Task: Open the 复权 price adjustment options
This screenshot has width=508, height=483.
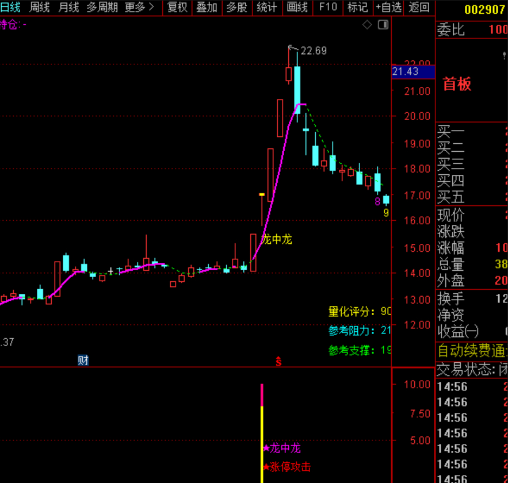Action: point(177,7)
